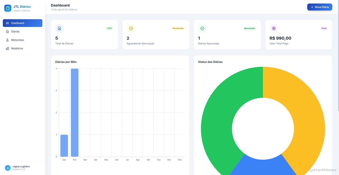Click the Relatórios bar chart icon in sidebar

tap(7, 48)
